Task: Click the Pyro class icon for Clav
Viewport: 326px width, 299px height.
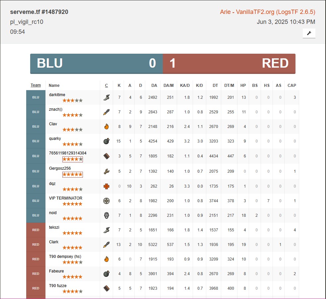Action: [x=106, y=127]
